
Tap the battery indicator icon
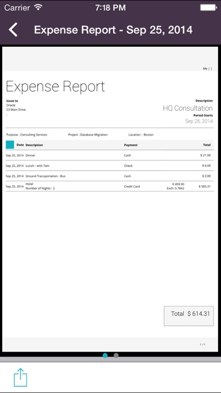[x=209, y=7]
